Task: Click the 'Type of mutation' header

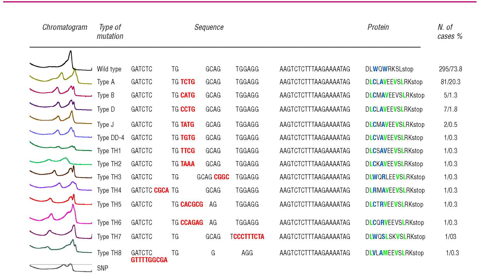Action: [110, 32]
